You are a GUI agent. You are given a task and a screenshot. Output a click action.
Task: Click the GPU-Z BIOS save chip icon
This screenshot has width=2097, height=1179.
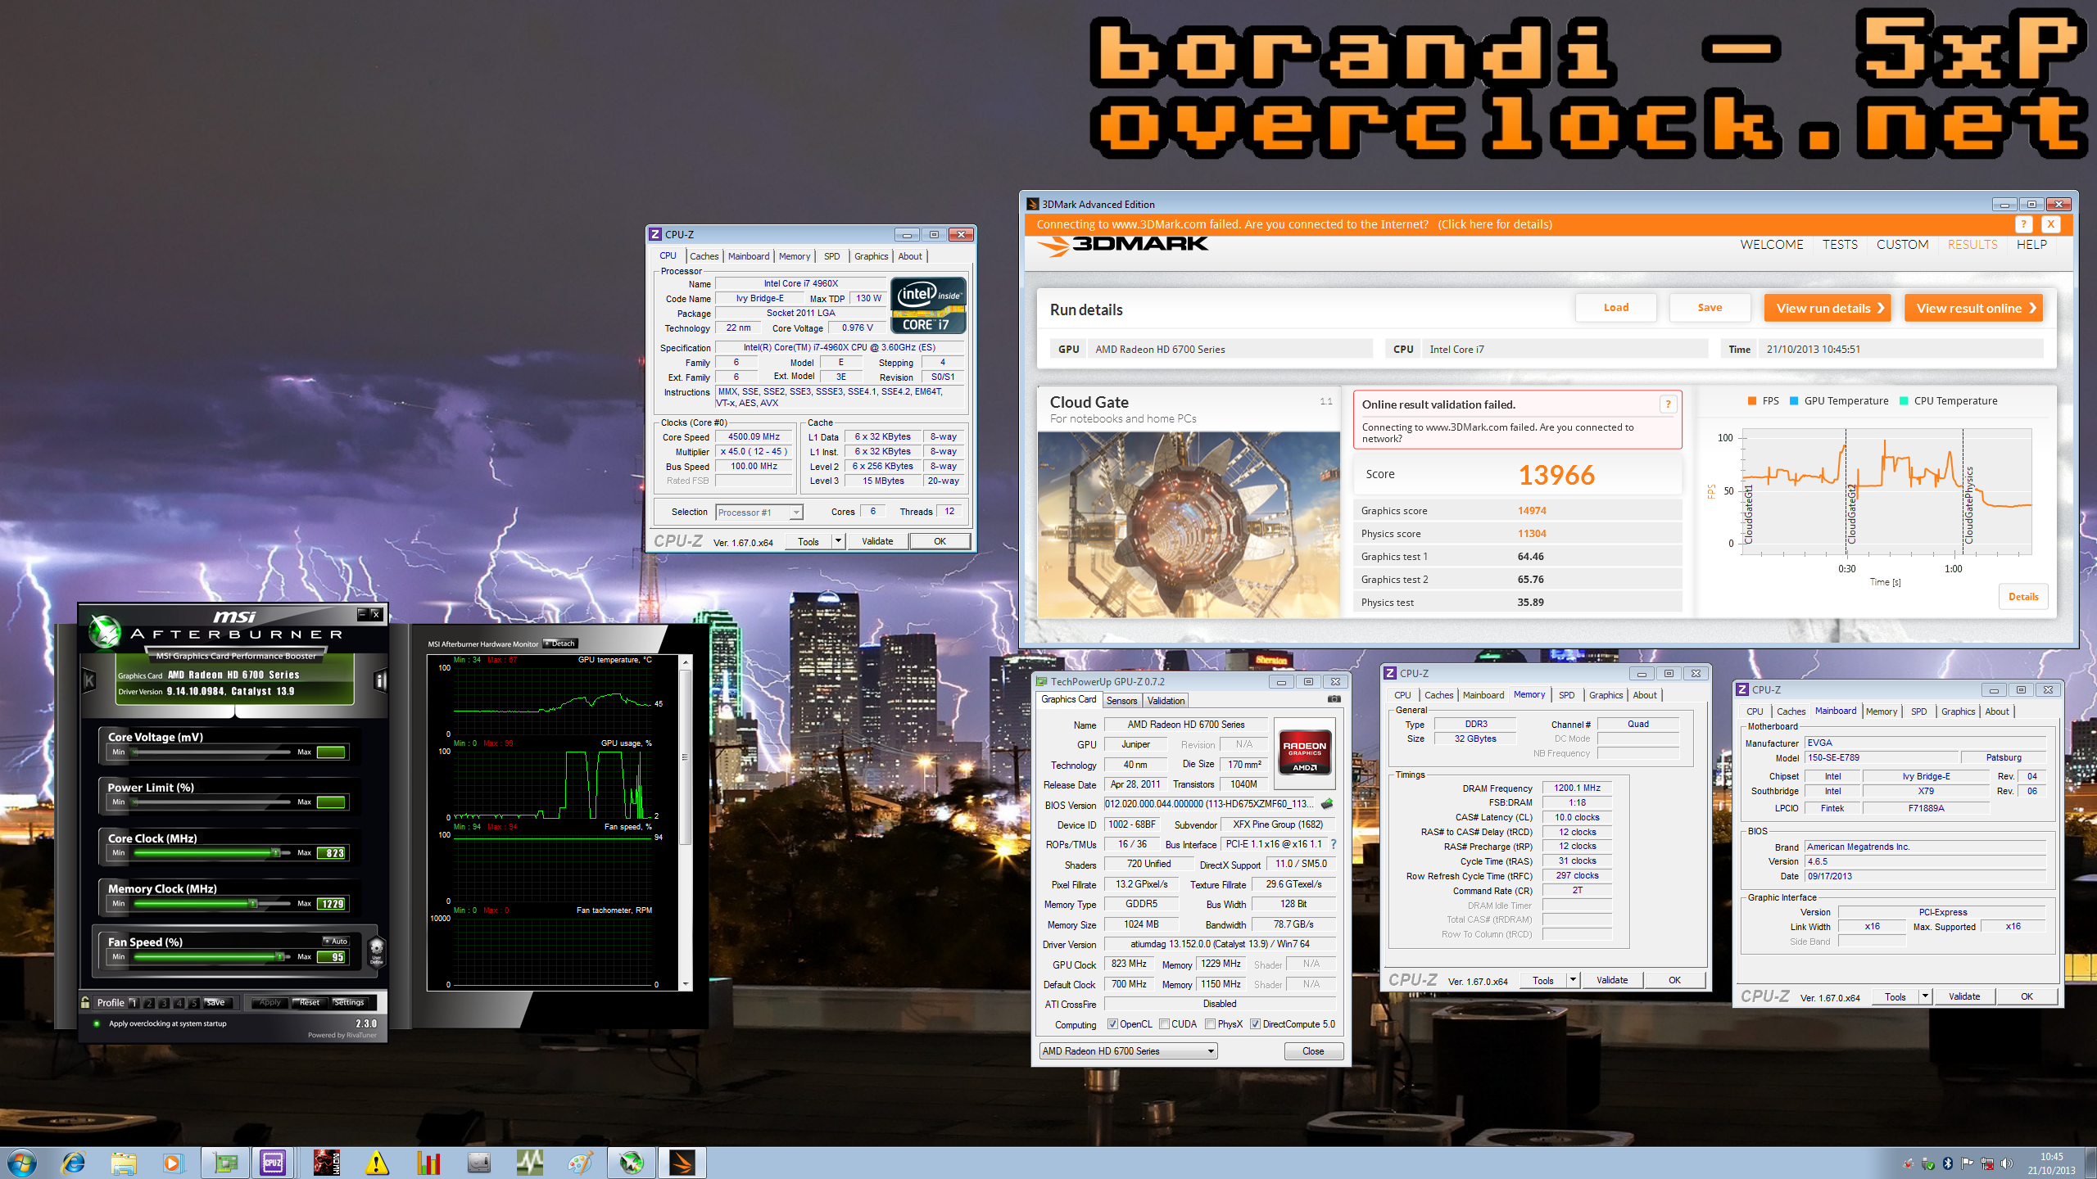coord(1327,804)
